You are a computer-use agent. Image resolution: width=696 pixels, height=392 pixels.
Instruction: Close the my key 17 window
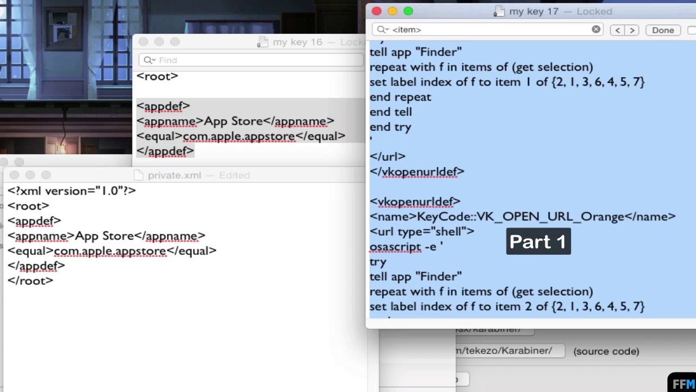point(377,11)
